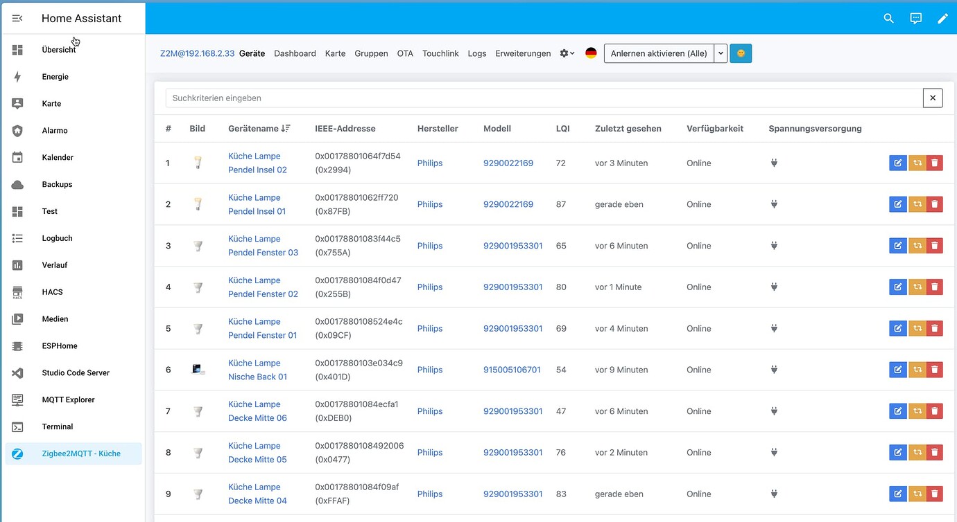Click blue rename button for device 3
Image resolution: width=957 pixels, height=522 pixels.
tap(897, 246)
